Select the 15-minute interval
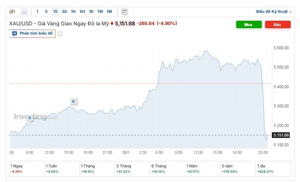The width and height of the screenshot is (300, 182). click(55, 11)
